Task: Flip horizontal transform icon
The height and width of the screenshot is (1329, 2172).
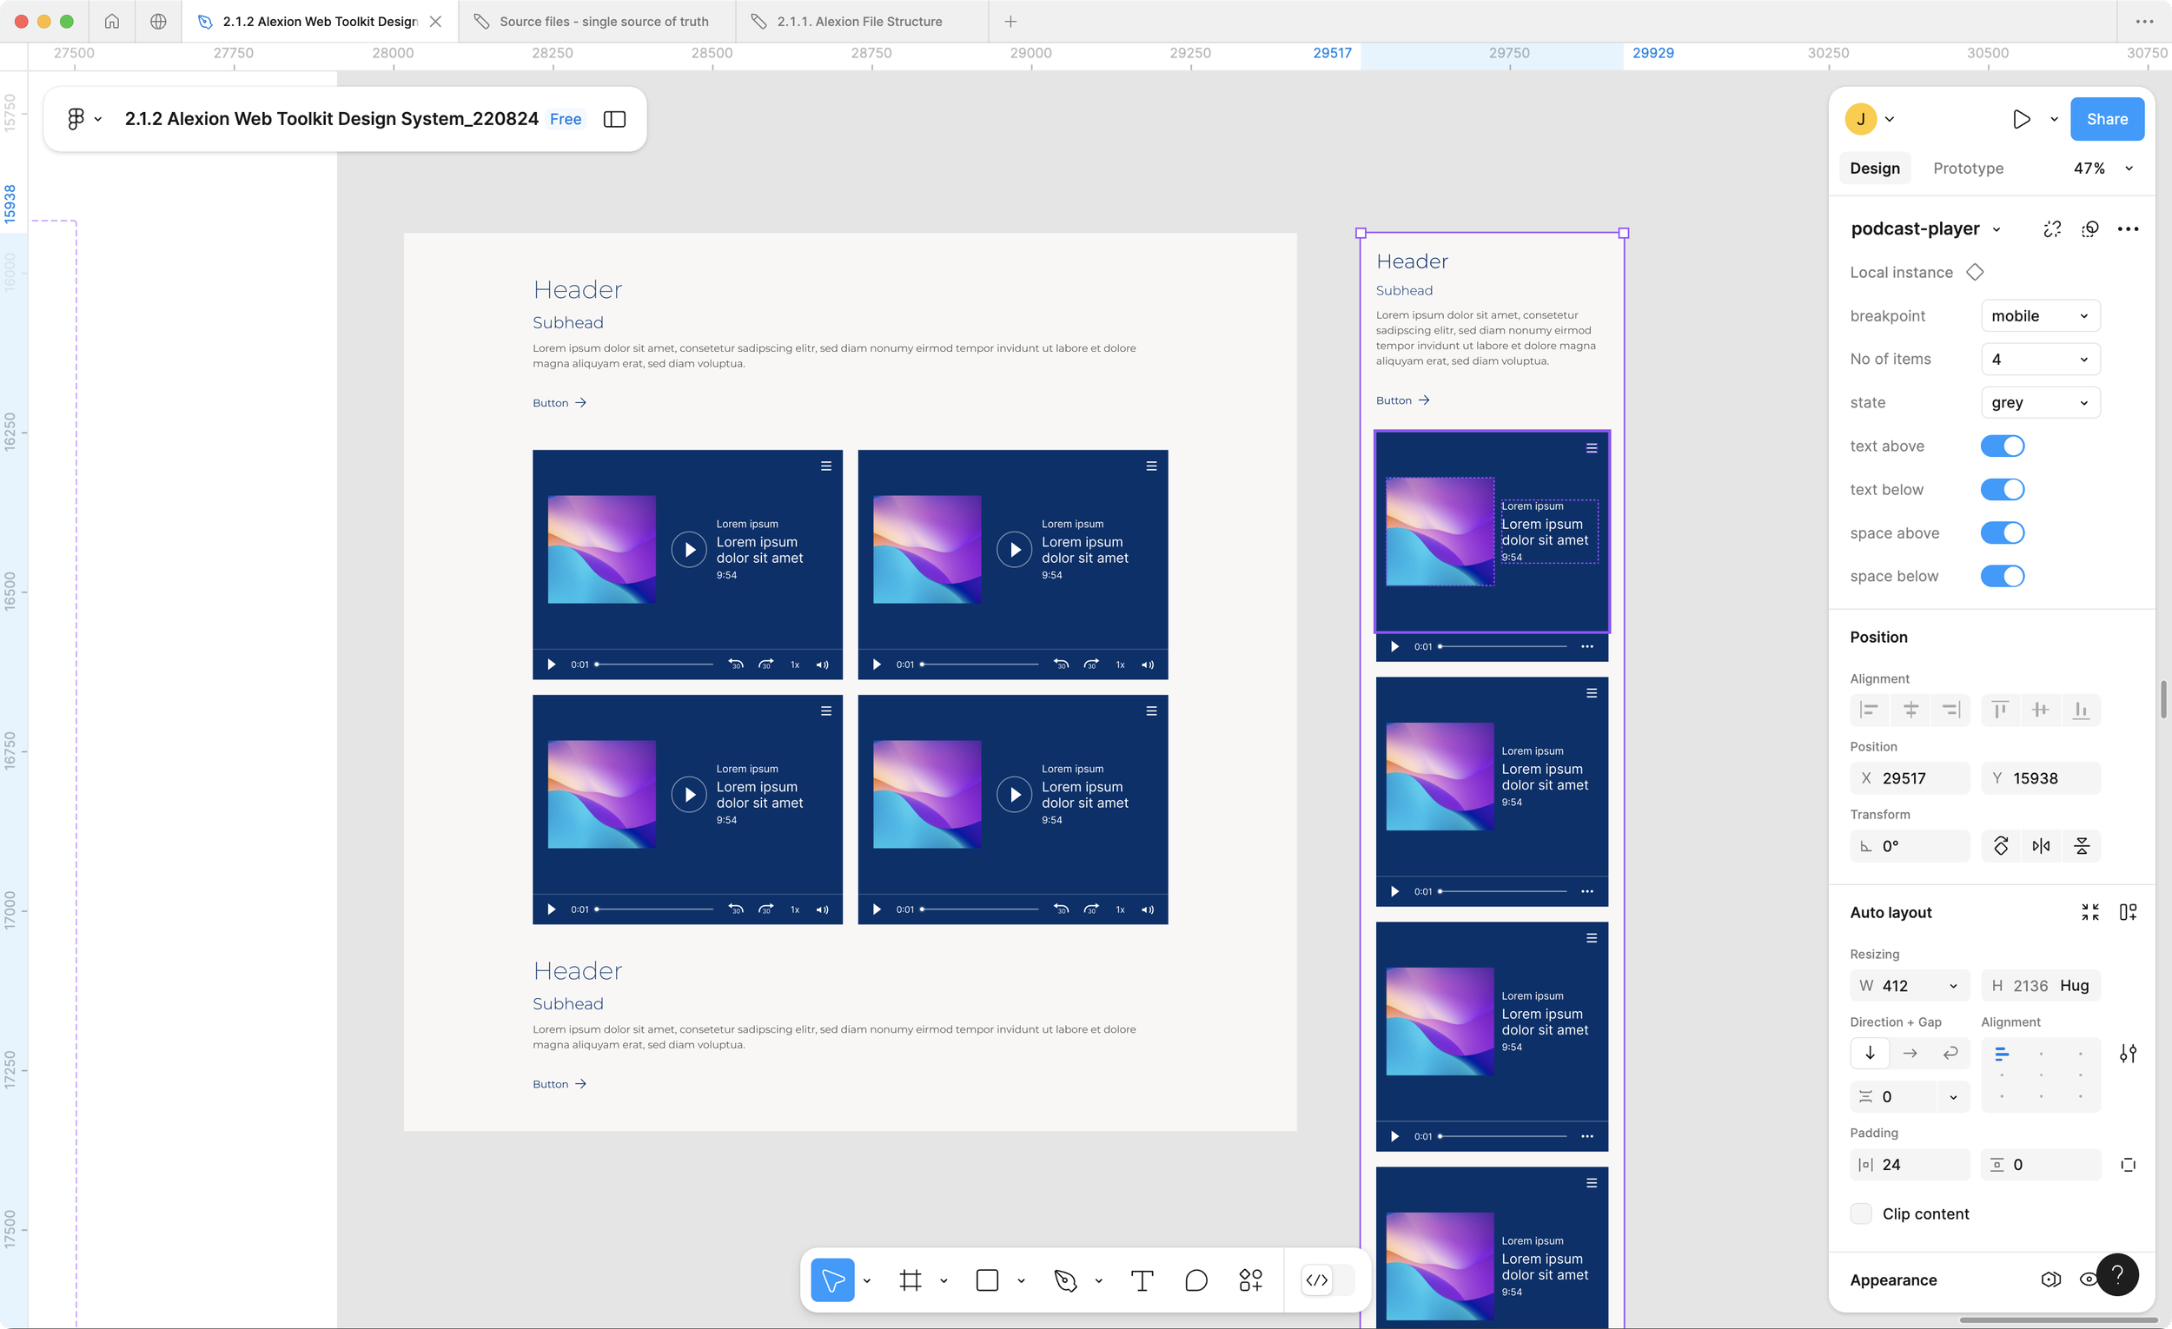Action: tap(2041, 846)
